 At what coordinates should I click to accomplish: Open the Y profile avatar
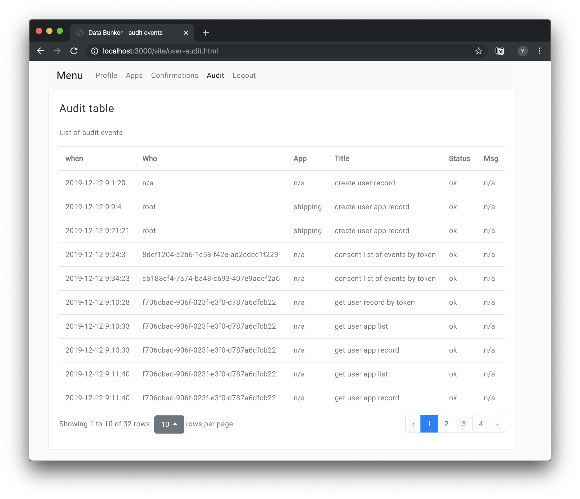522,51
